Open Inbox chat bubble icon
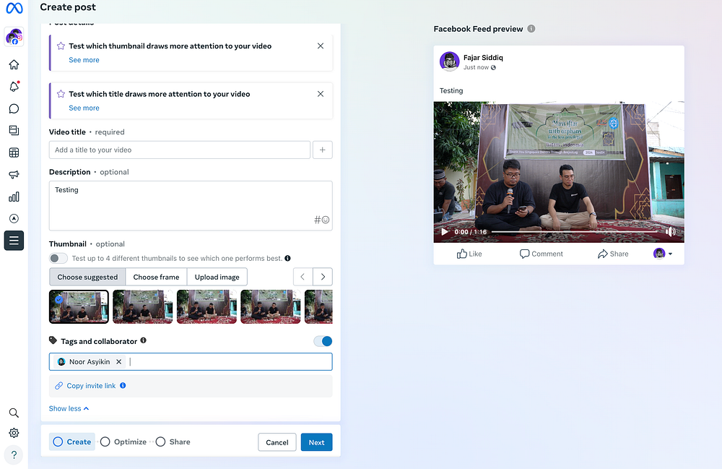722x469 pixels. [14, 108]
